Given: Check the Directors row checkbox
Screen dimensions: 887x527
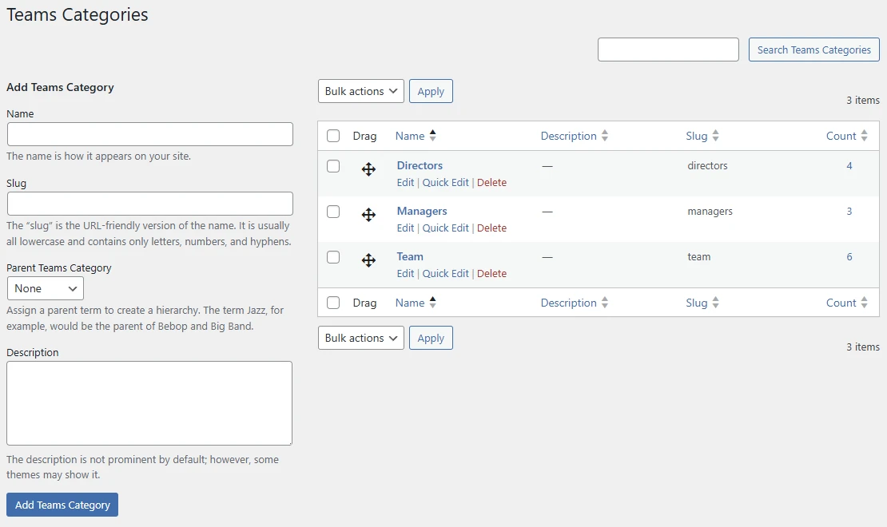Looking at the screenshot, I should [x=333, y=166].
